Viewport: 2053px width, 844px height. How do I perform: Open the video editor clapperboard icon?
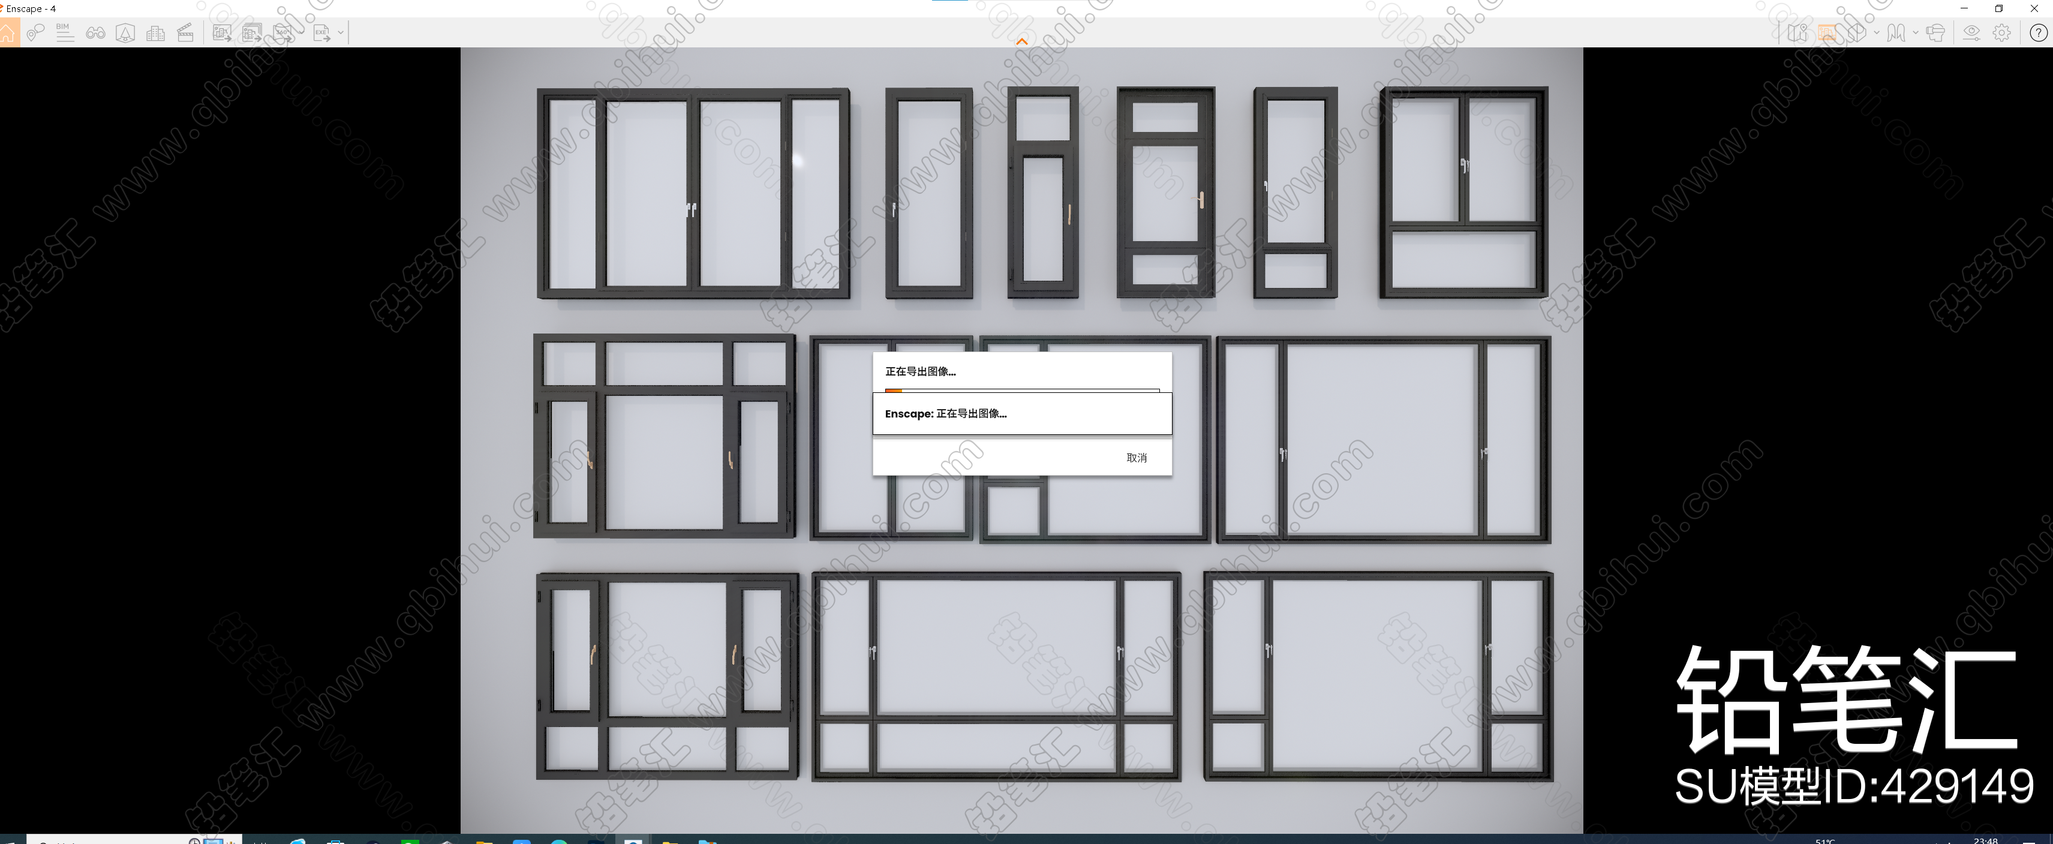186,32
